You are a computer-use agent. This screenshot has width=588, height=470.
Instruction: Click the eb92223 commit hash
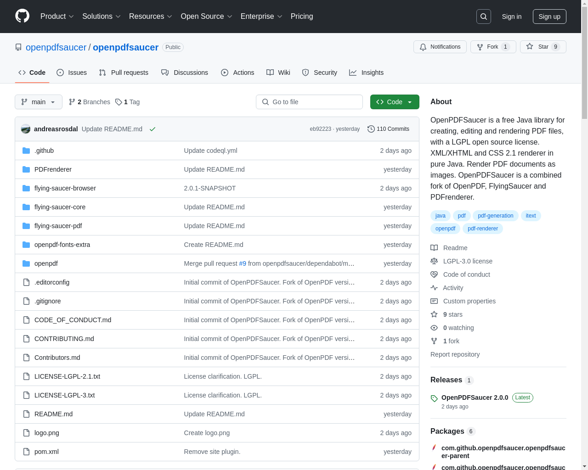(320, 129)
